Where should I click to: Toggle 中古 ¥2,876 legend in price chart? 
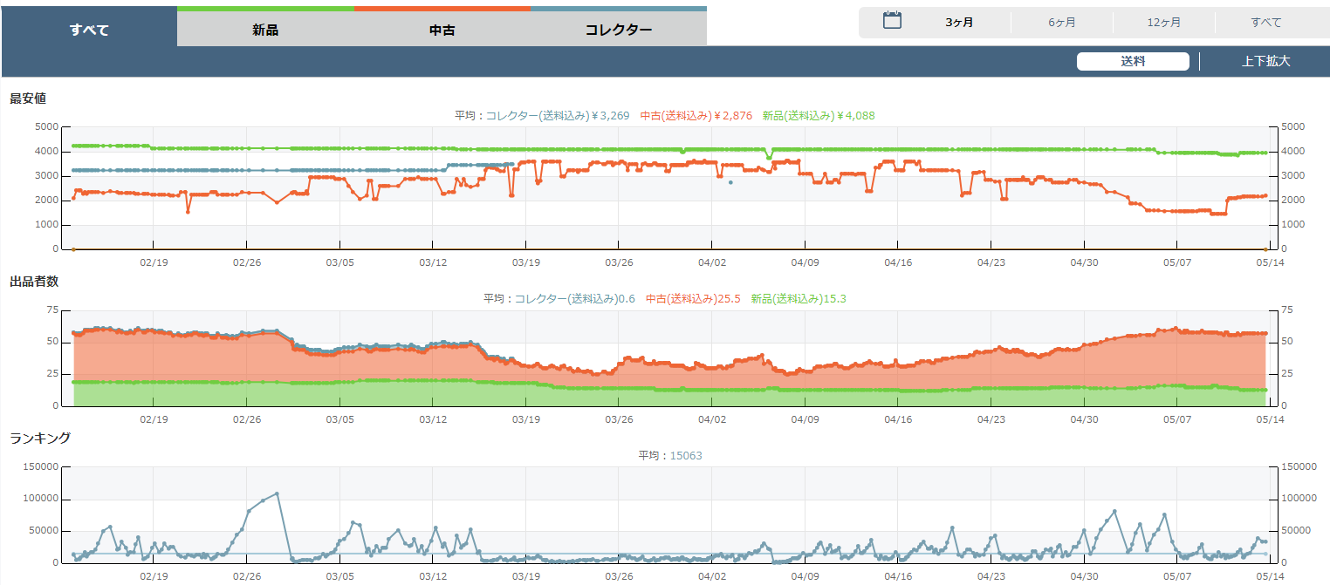pyautogui.click(x=696, y=115)
